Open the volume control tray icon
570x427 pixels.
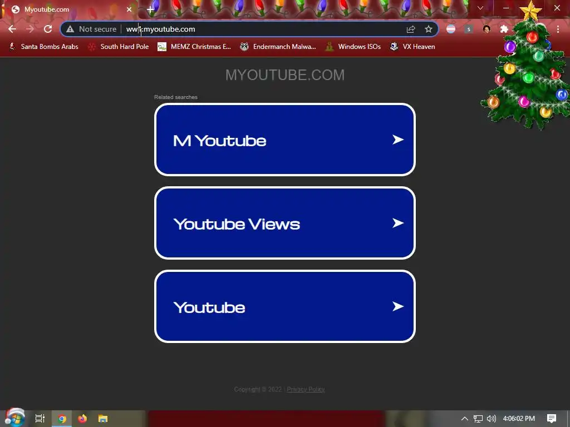pyautogui.click(x=491, y=419)
